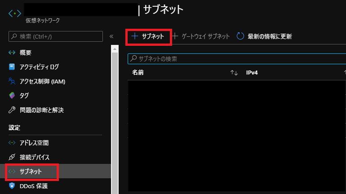Open 概要 overview menu item

point(25,53)
